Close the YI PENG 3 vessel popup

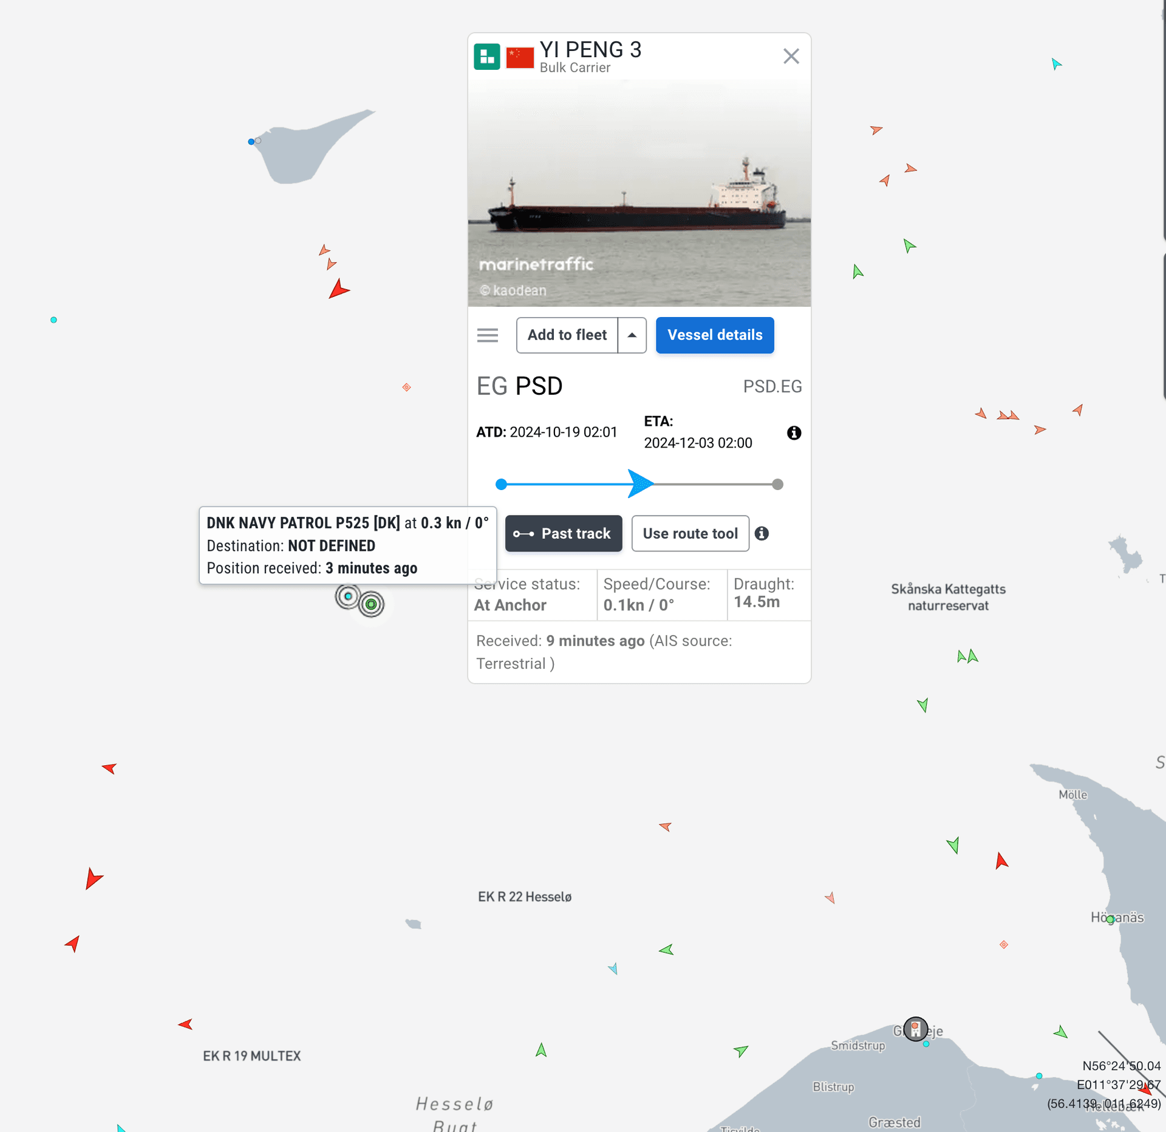[791, 56]
